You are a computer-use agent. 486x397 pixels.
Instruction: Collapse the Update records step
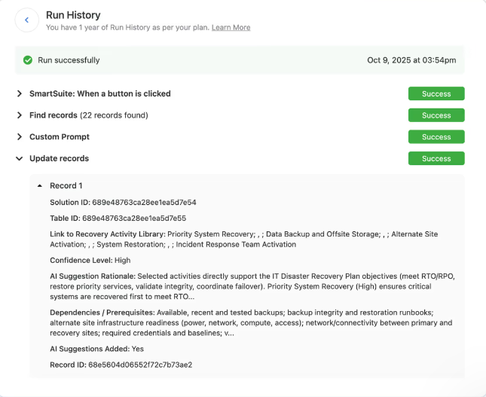[x=20, y=158]
